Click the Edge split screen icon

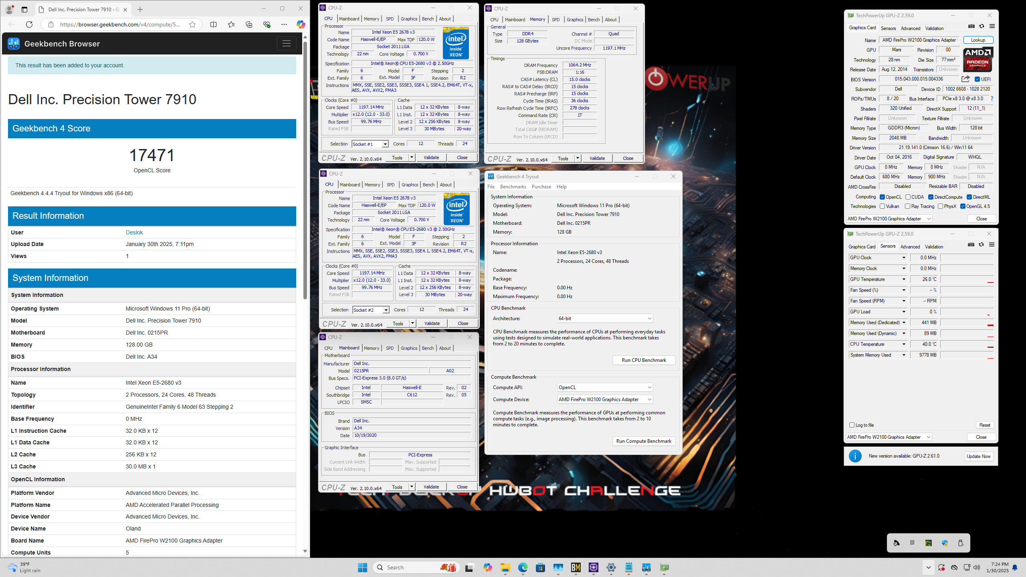tap(213, 24)
